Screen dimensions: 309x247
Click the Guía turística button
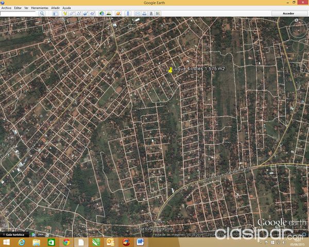point(15,235)
